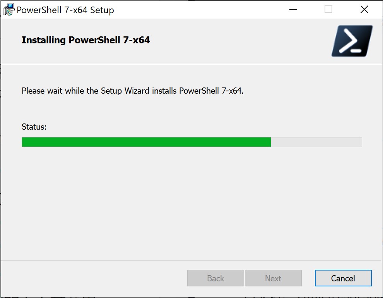383x298 pixels.
Task: Click the disabled Next button
Action: [273, 278]
